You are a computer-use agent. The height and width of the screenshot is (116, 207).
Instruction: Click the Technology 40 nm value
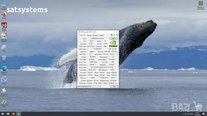point(91,44)
